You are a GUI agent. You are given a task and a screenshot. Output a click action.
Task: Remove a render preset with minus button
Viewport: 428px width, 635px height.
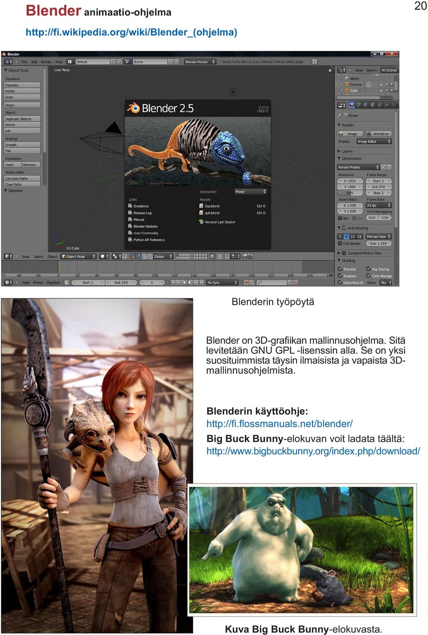coord(389,167)
